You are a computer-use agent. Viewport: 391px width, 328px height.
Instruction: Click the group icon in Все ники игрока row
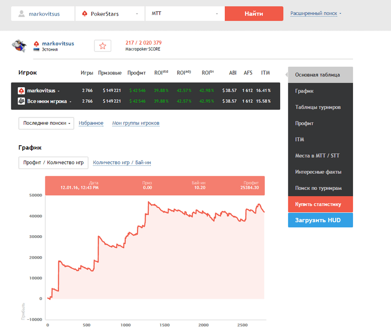point(21,101)
